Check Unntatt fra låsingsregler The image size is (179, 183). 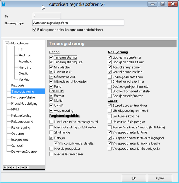(109, 122)
